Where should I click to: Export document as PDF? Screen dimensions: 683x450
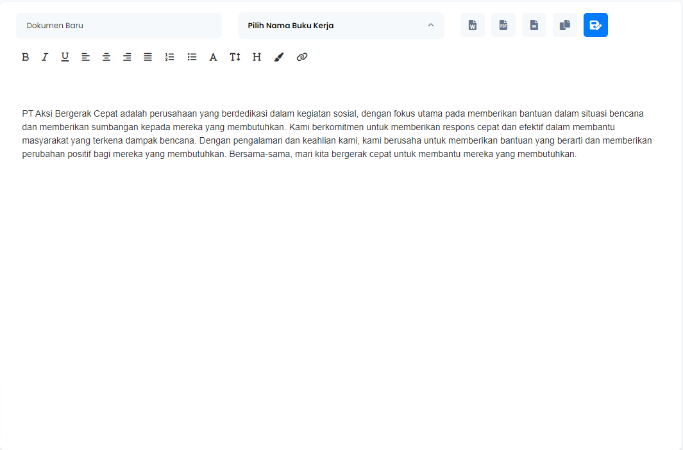503,25
